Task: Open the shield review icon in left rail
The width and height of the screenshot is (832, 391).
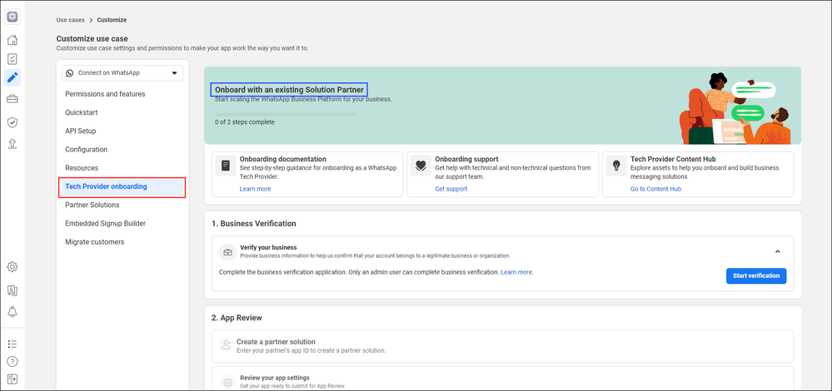Action: tap(12, 123)
